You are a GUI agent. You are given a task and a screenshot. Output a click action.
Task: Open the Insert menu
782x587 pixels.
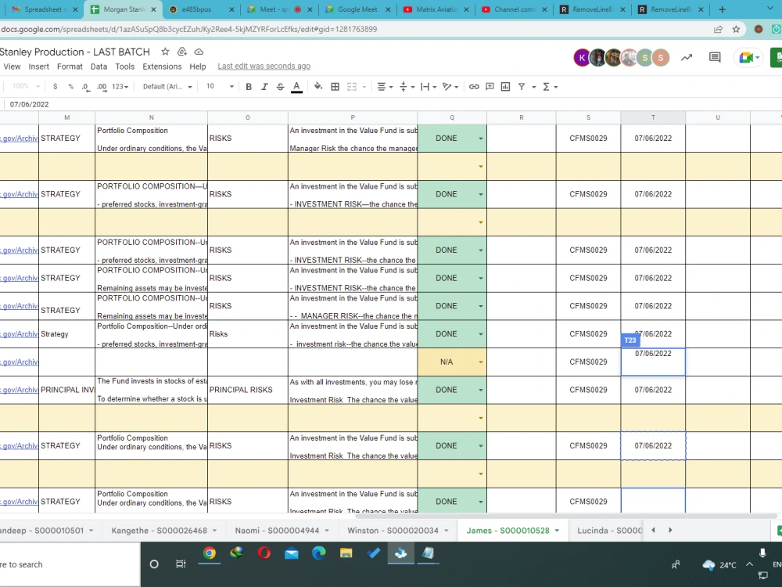coord(38,67)
